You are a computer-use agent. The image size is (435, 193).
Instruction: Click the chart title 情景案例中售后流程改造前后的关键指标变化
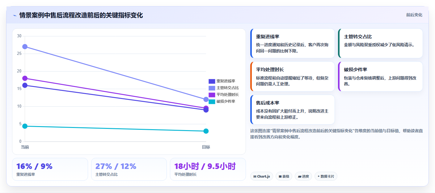click(x=81, y=15)
